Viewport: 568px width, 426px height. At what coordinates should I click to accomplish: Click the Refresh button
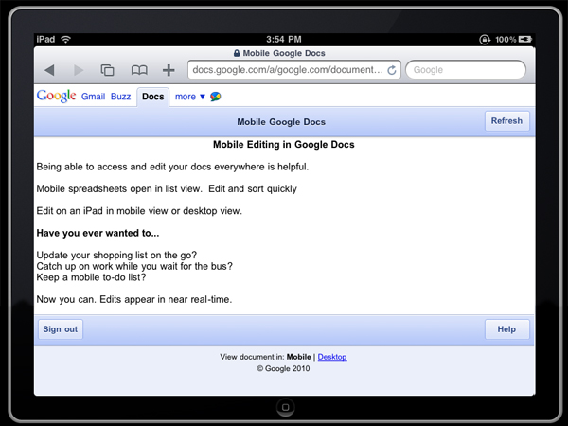click(x=506, y=121)
